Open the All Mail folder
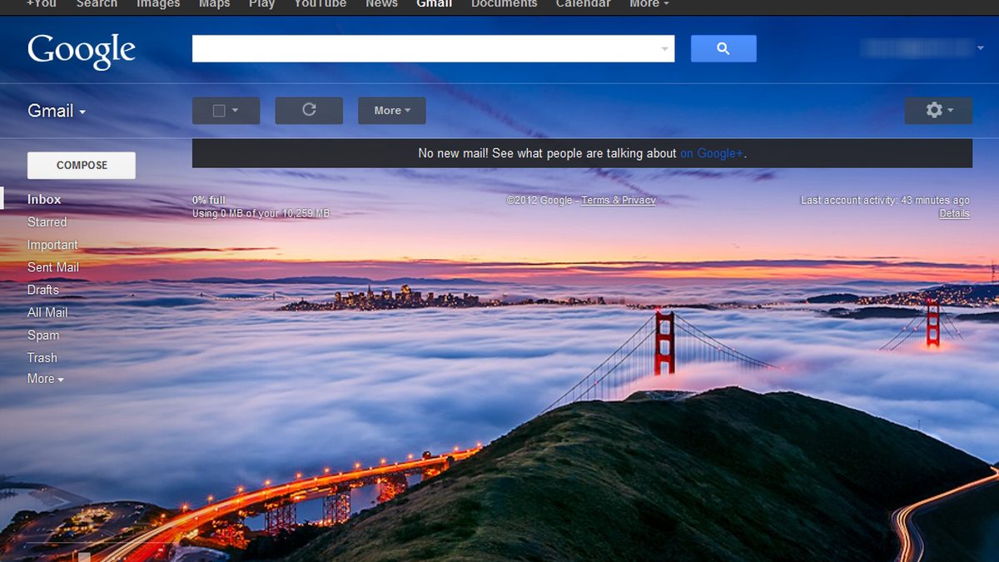Image resolution: width=999 pixels, height=562 pixels. click(x=47, y=312)
